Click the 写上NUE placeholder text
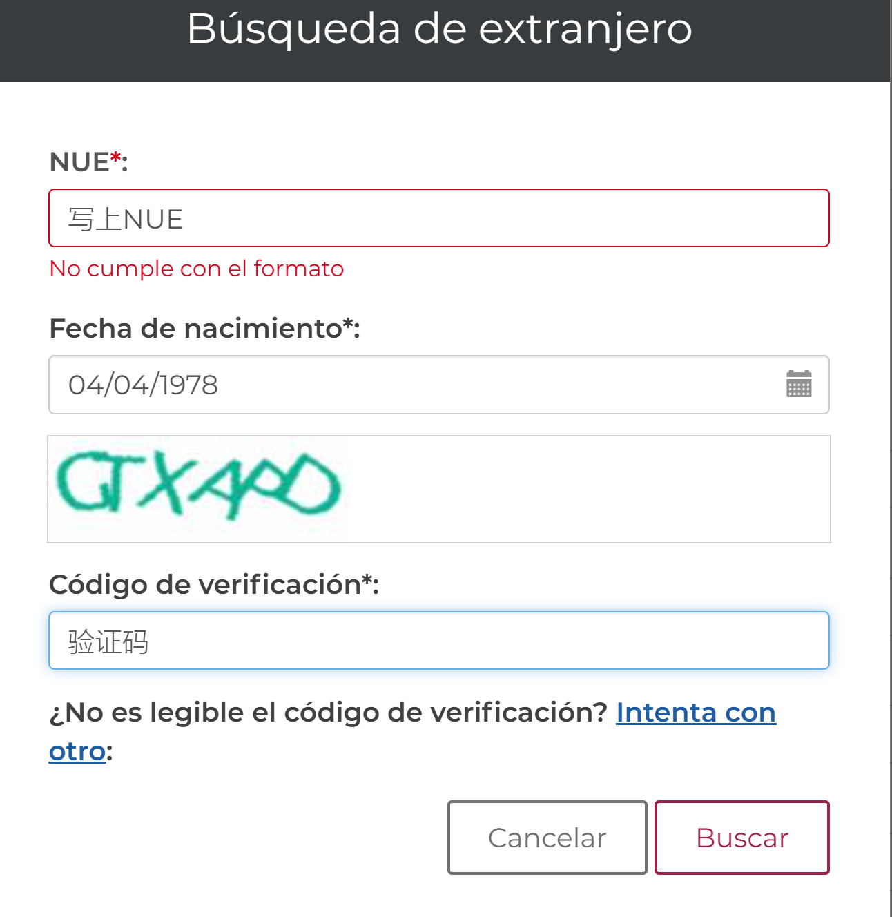Viewport: 892px width, 917px height. [126, 220]
